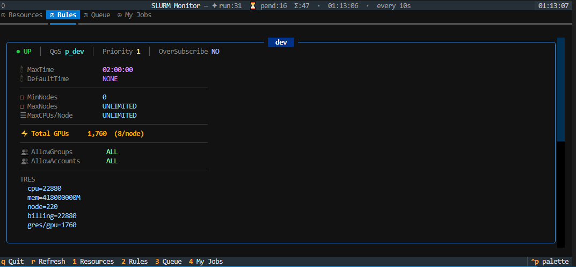Click the MinNodes value '0'
This screenshot has height=267, width=576.
(x=105, y=97)
